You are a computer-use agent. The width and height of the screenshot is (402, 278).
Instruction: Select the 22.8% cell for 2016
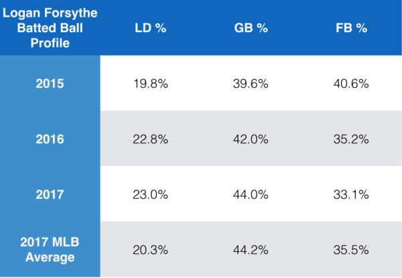[x=151, y=139]
